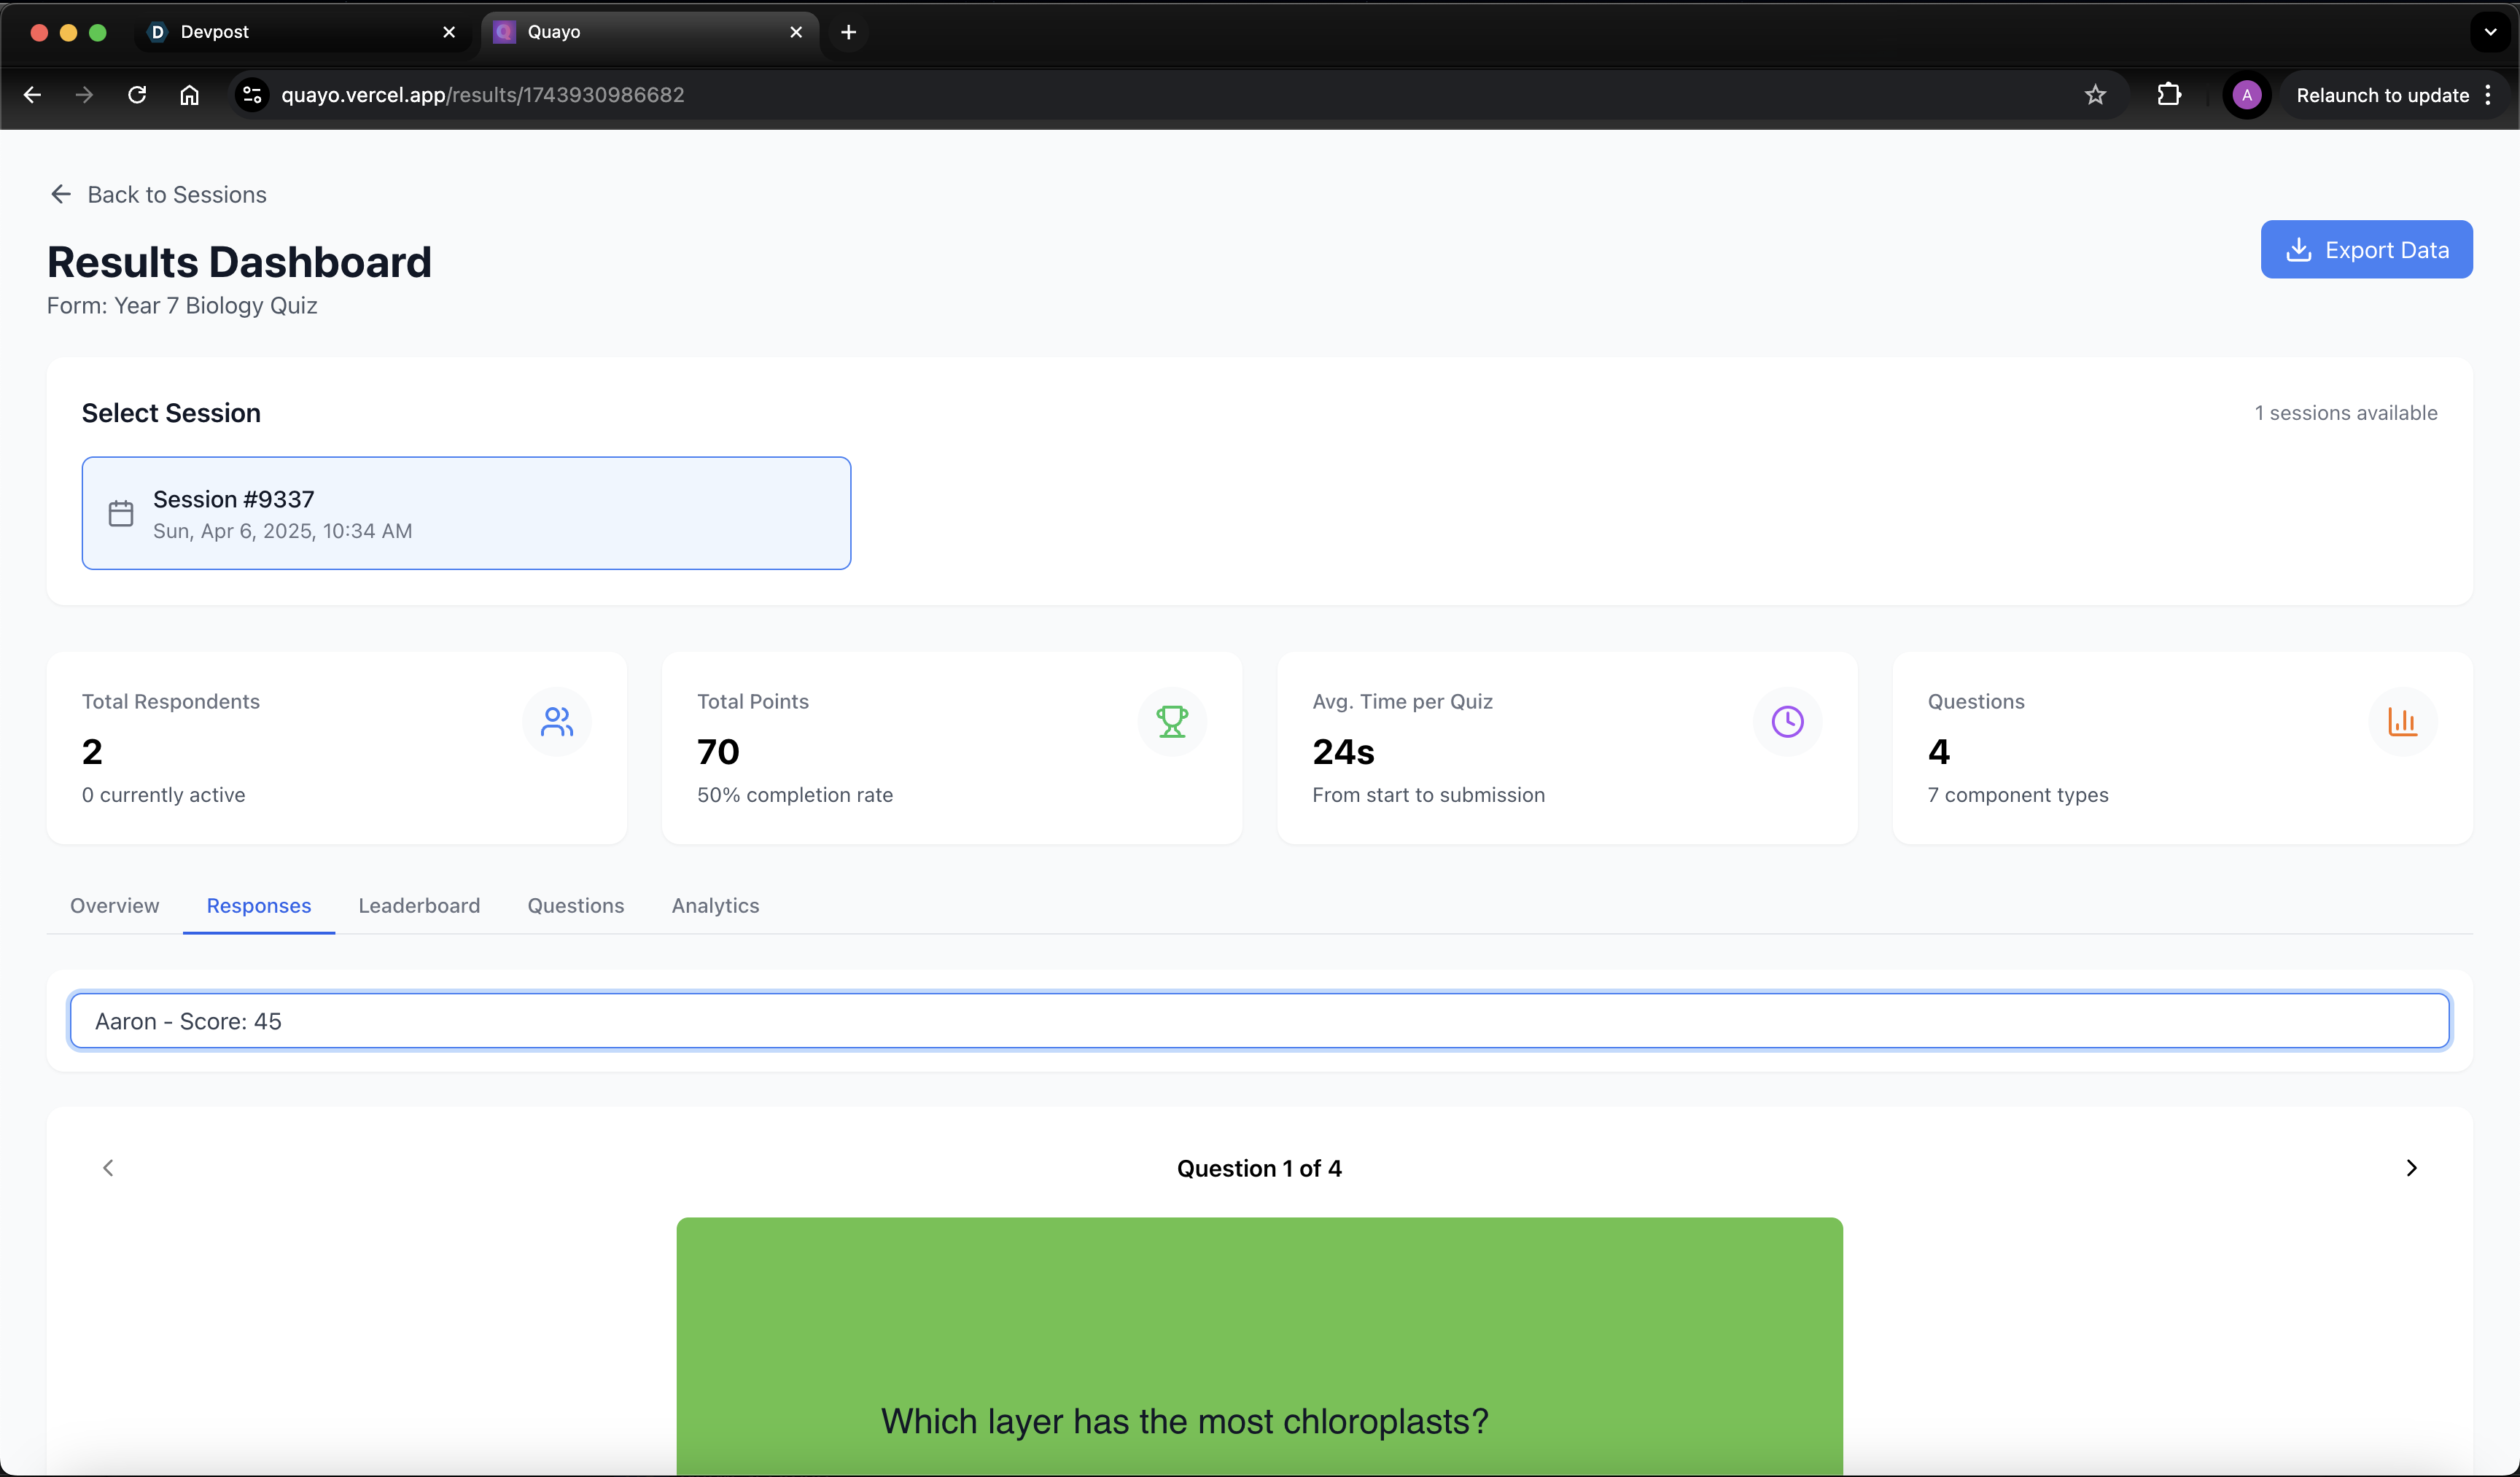Viewport: 2520px width, 1477px height.
Task: Click the respondents people icon
Action: 556,721
